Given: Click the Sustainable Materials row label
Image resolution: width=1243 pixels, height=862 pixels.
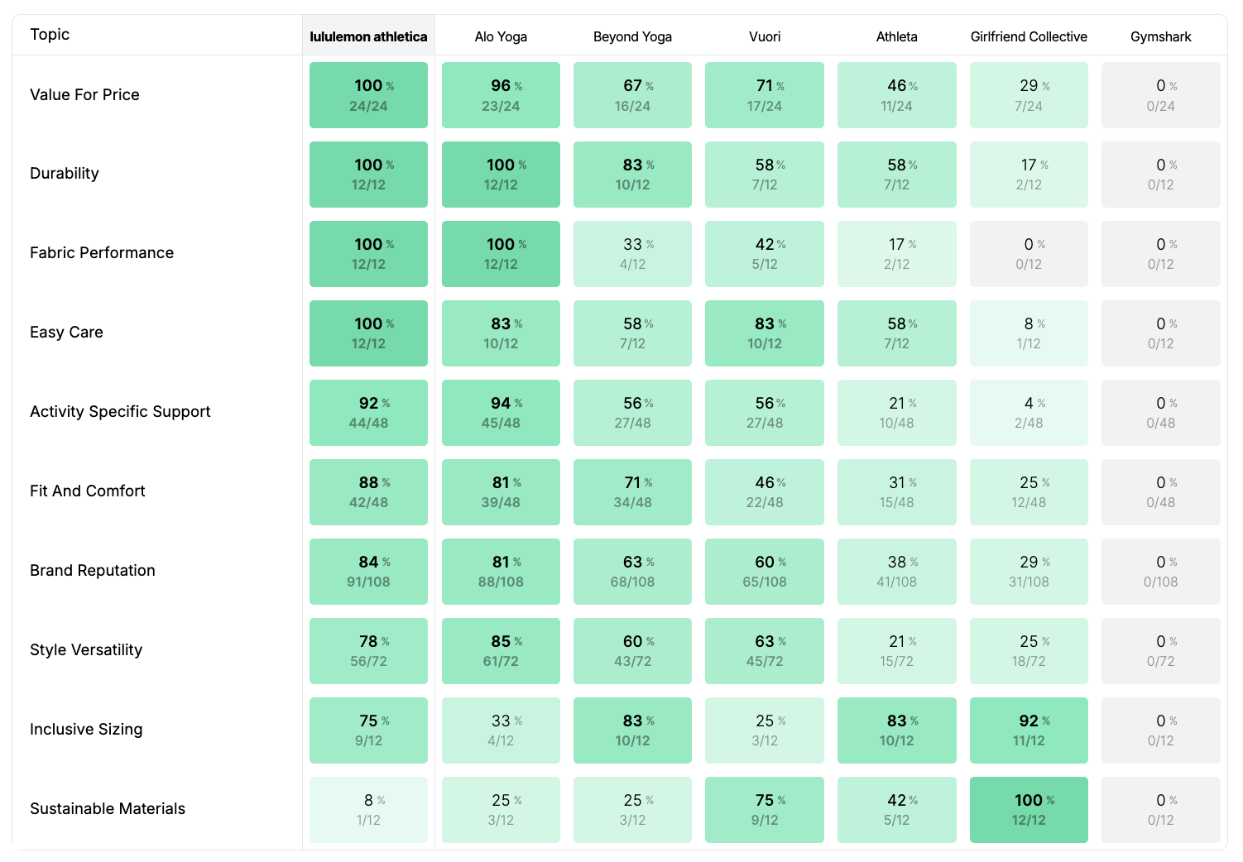Looking at the screenshot, I should (108, 808).
